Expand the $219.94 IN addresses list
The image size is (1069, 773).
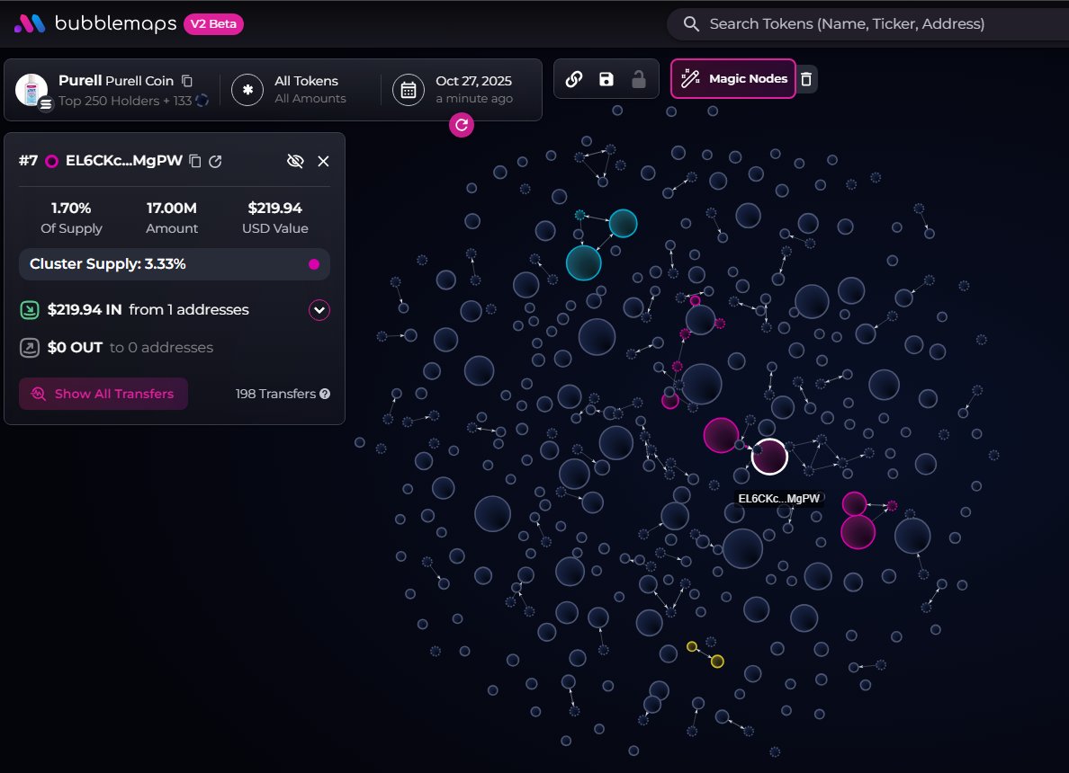[x=319, y=310]
